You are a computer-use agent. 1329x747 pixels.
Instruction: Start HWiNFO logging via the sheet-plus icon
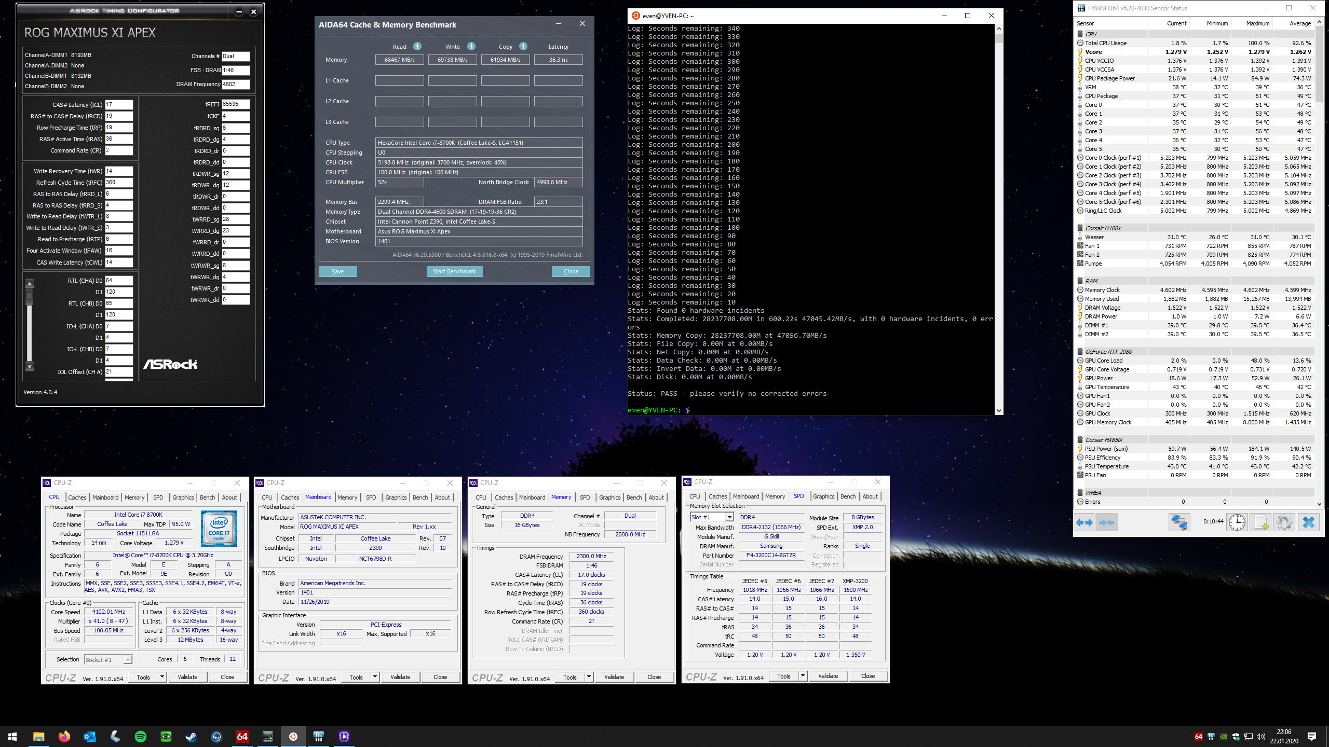click(1261, 522)
